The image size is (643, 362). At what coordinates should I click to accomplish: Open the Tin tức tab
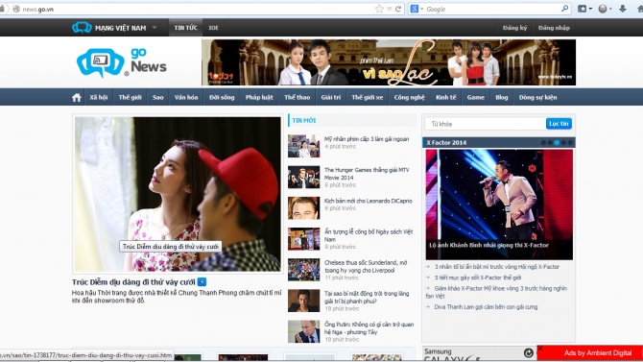click(186, 28)
